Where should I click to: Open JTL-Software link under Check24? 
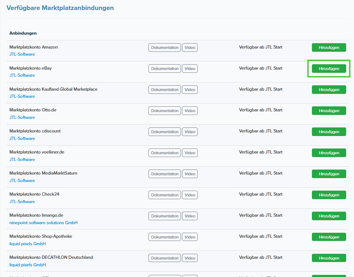point(22,202)
